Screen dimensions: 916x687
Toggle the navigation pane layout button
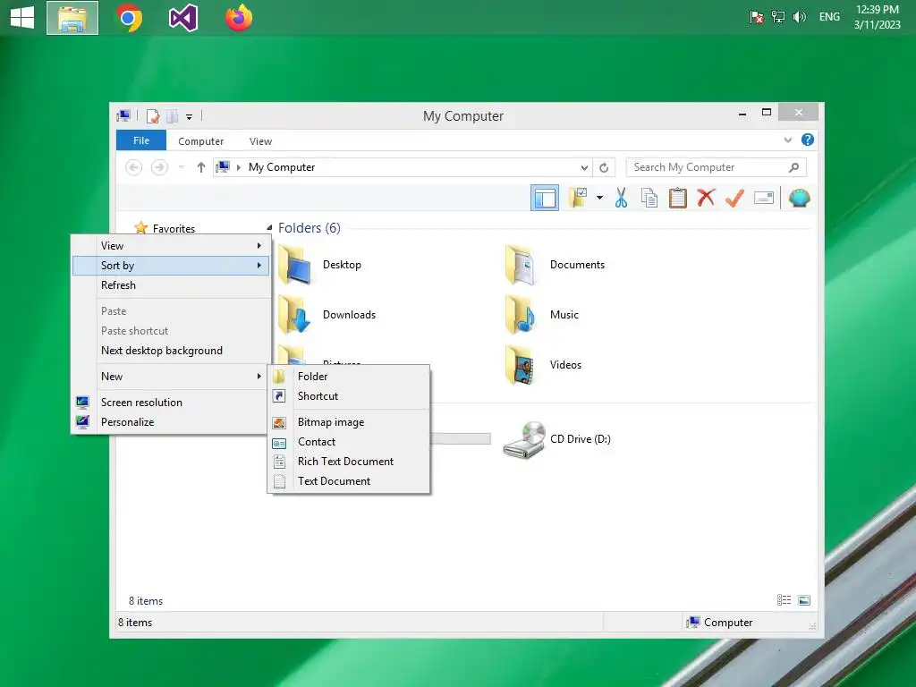545,198
